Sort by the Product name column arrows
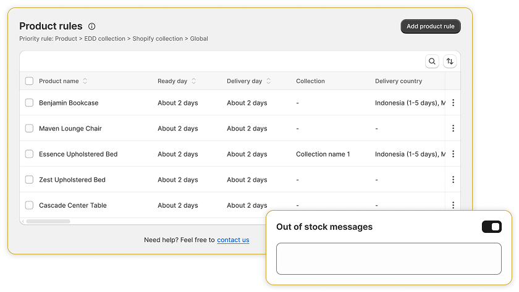This screenshot has height=292, width=519. (85, 81)
